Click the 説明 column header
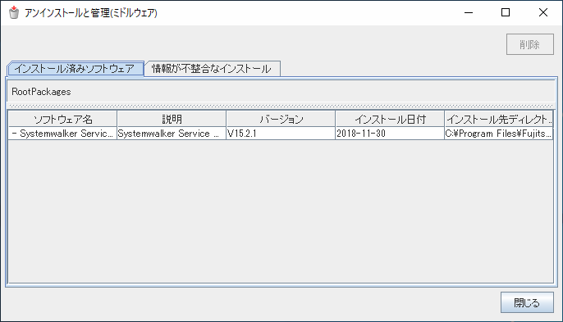 [x=172, y=119]
